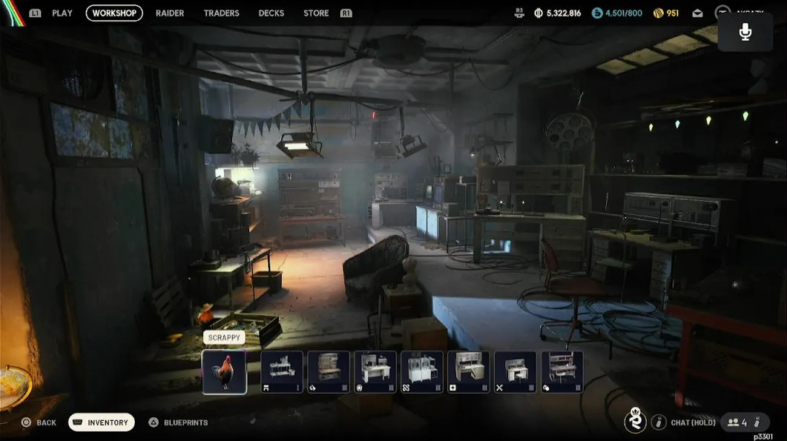Open the Workbench station thumbnail

click(282, 372)
